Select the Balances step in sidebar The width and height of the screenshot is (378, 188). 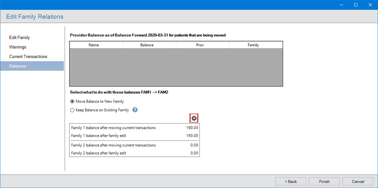pos(18,66)
